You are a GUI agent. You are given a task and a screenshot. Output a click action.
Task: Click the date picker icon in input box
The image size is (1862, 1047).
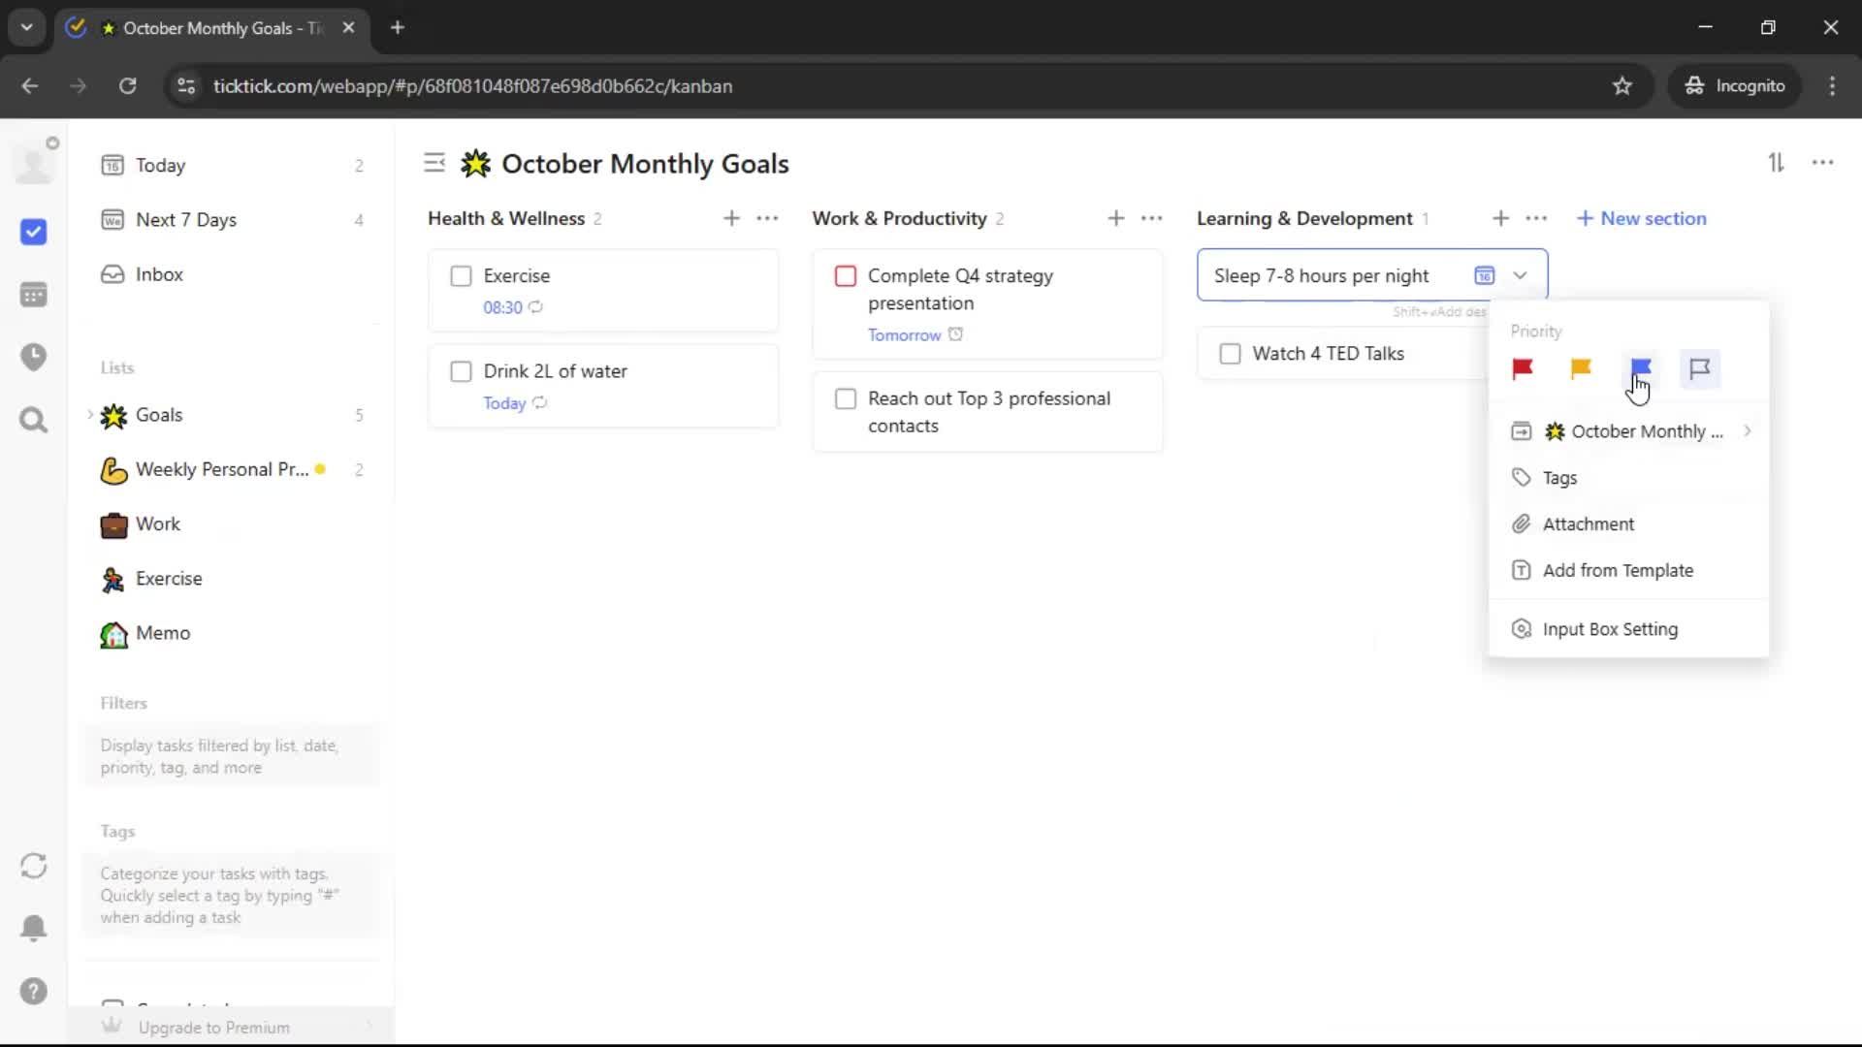click(1484, 275)
